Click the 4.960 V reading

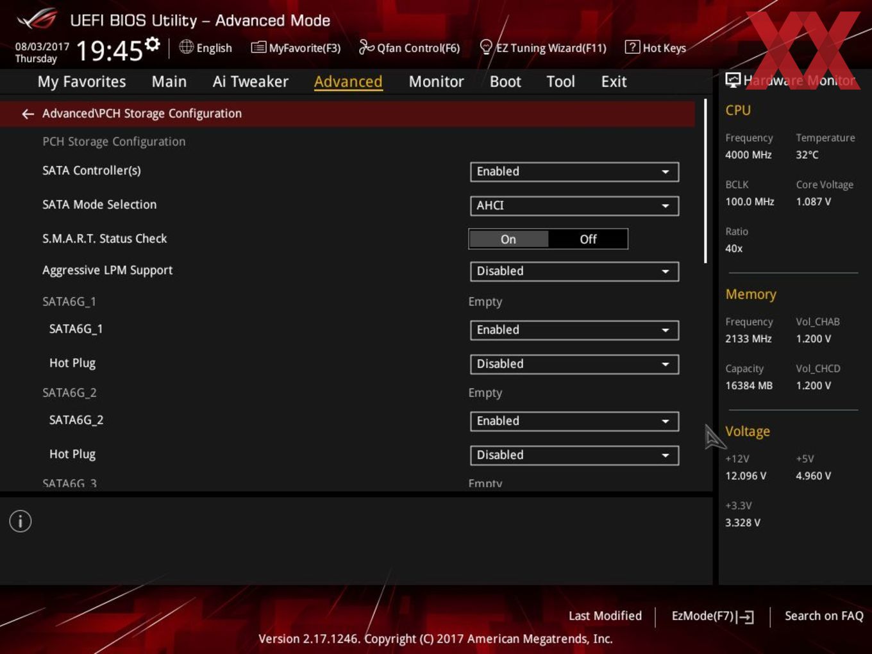[x=813, y=476]
